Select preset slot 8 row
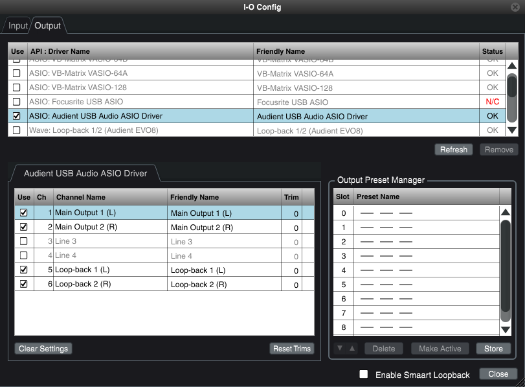The image size is (525, 387). coord(416,327)
